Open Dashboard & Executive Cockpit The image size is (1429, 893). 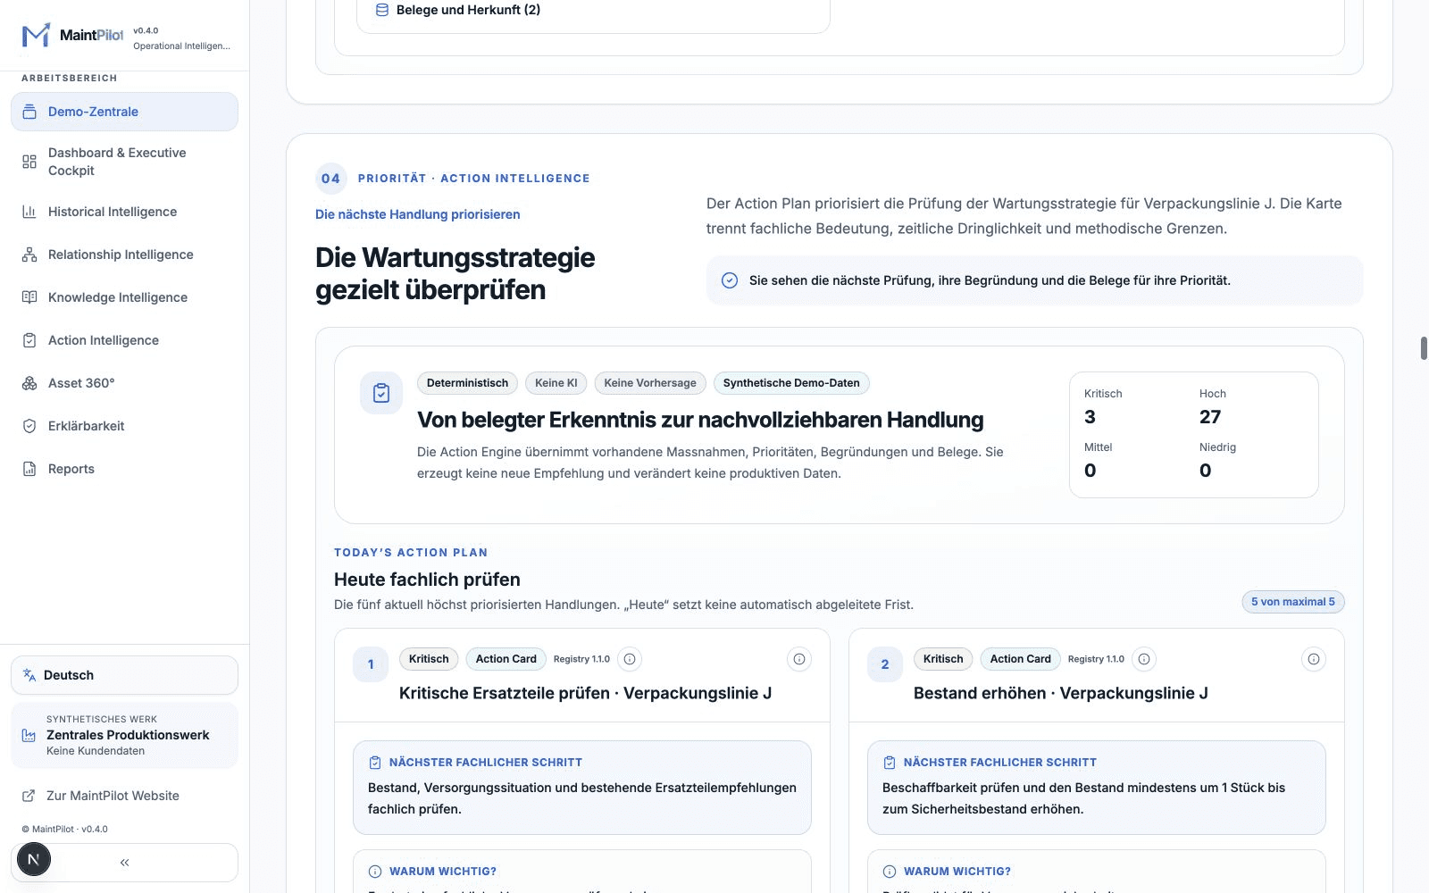(x=124, y=162)
